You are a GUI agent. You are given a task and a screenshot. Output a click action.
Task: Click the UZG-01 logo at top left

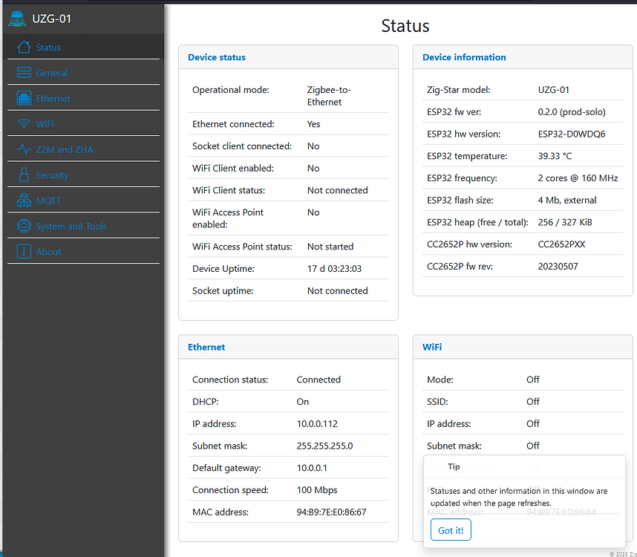pos(45,19)
